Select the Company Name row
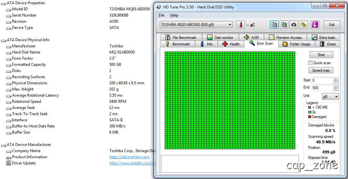Viewport: 348px width, 179px height. pyautogui.click(x=77, y=151)
